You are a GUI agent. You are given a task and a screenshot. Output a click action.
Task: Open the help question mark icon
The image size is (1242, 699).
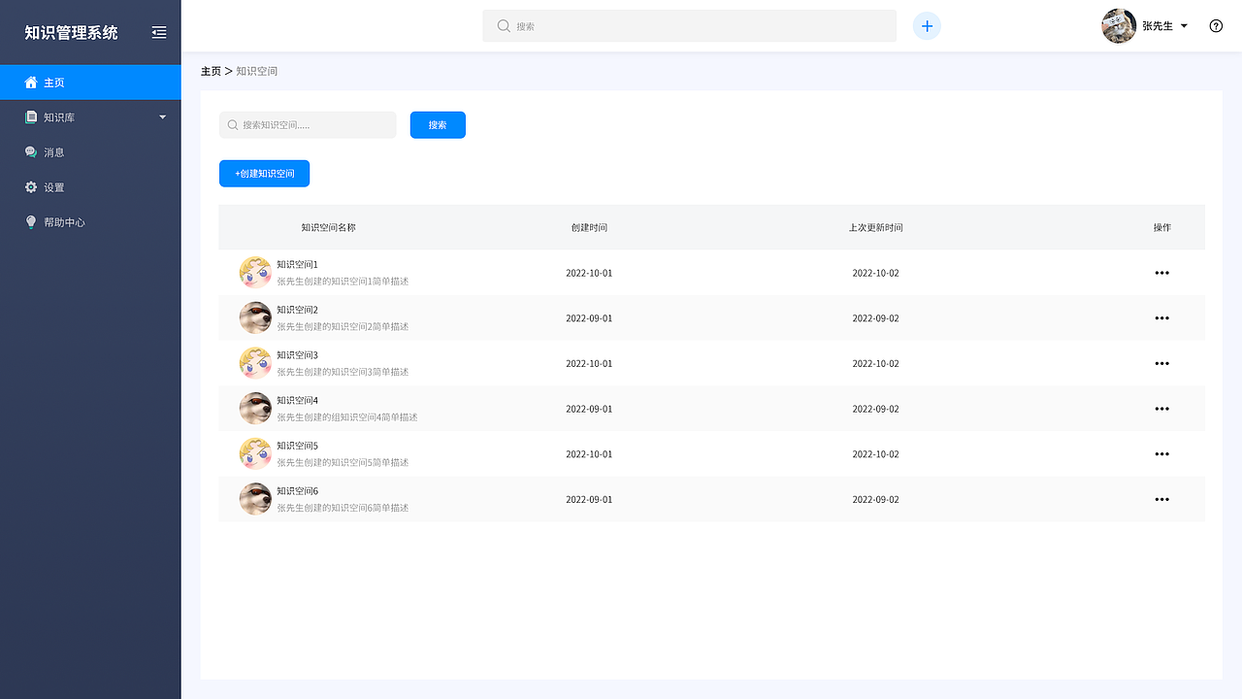click(1216, 26)
